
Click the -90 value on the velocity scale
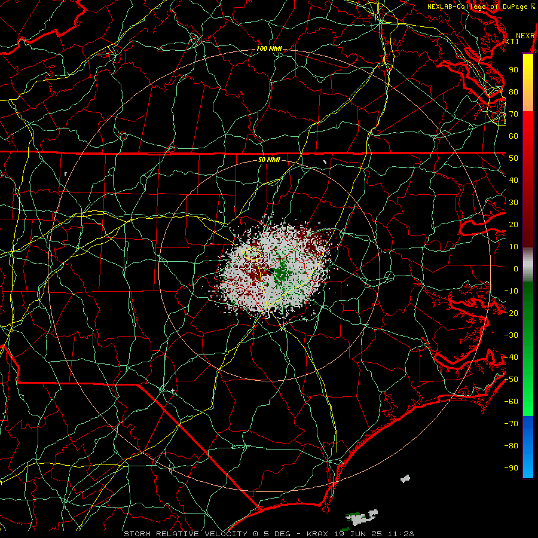pos(511,468)
